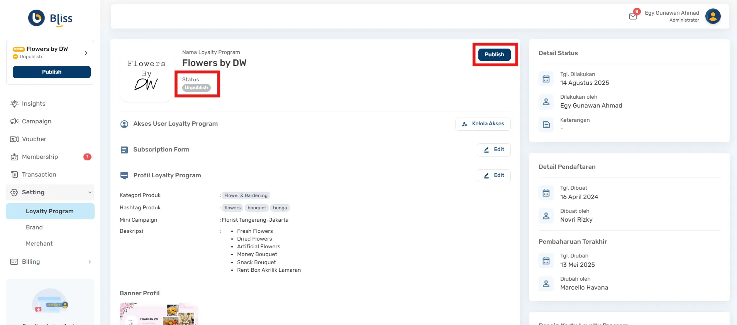
Task: Edit the Subscription Form
Action: click(493, 150)
